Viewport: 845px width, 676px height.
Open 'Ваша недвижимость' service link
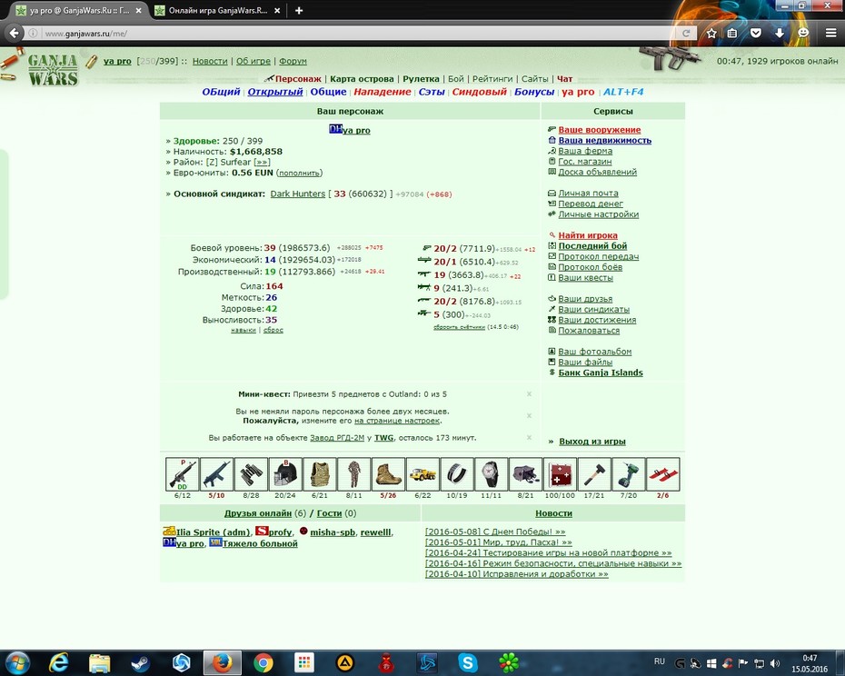(604, 140)
